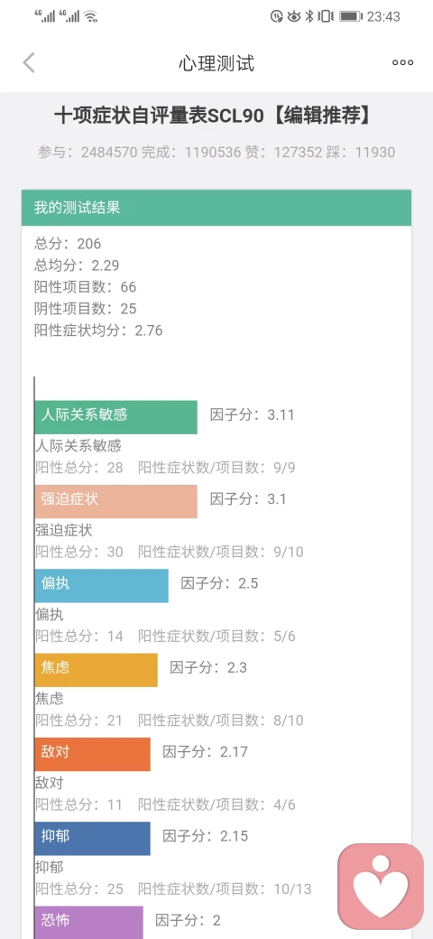Tap the Bluetooth status icon
The height and width of the screenshot is (939, 433).
click(309, 17)
